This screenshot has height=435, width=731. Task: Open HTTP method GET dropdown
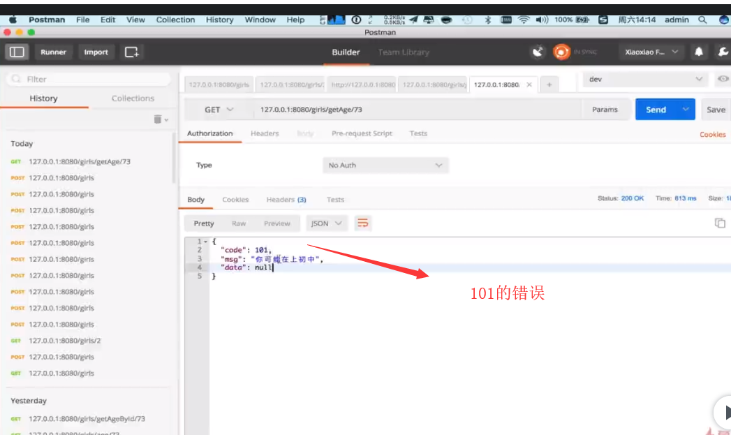(x=218, y=110)
